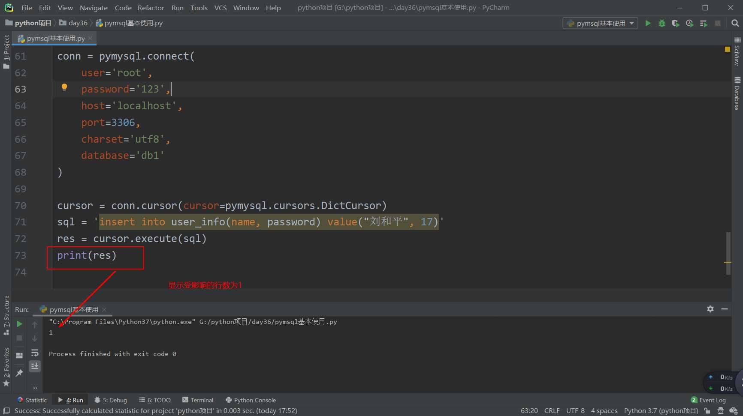Open the Database side panel
Viewport: 743px width, 416px height.
click(x=737, y=93)
